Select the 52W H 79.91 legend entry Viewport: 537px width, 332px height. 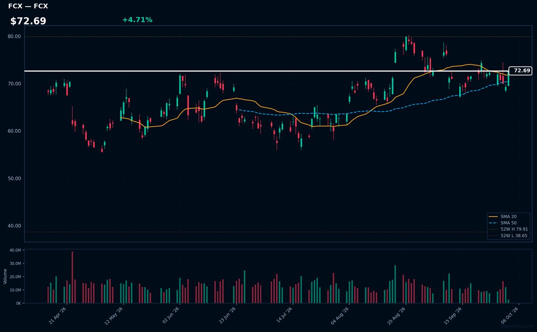pos(509,229)
